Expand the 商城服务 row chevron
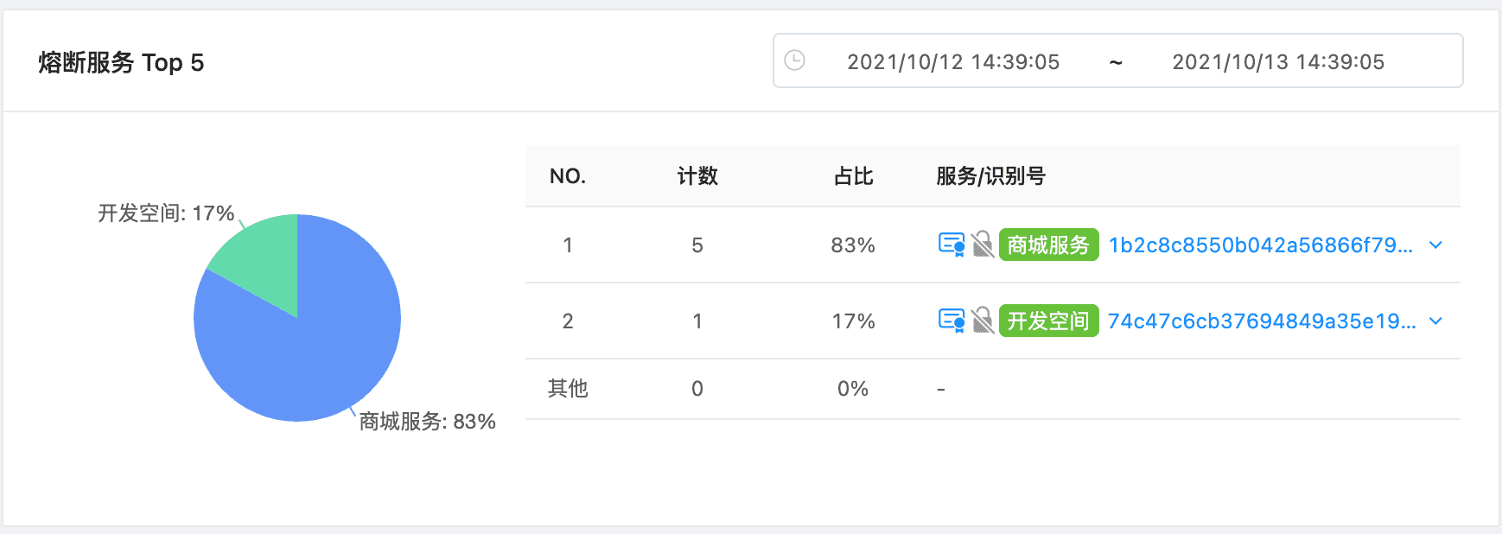Image resolution: width=1502 pixels, height=534 pixels. pyautogui.click(x=1435, y=245)
